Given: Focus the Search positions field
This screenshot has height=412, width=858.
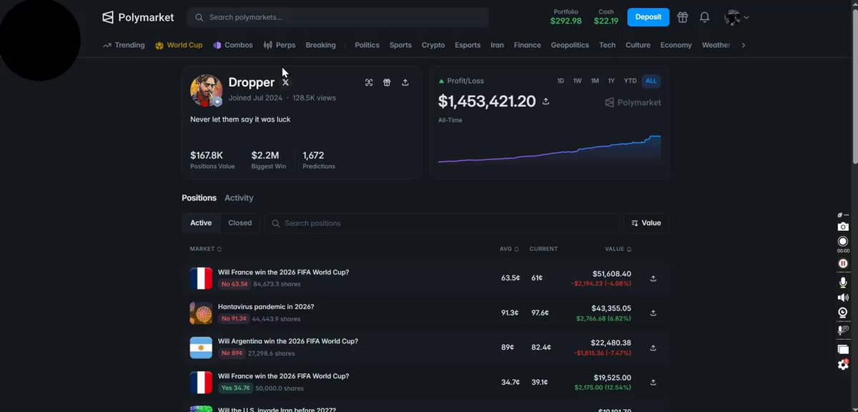Looking at the screenshot, I should [441, 223].
